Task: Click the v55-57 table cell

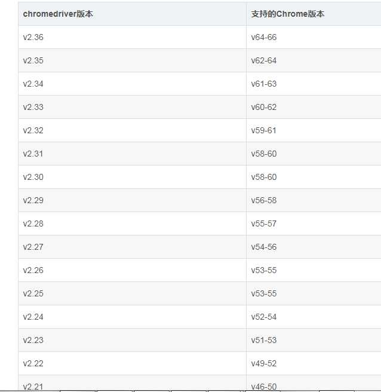Action: [x=314, y=223]
